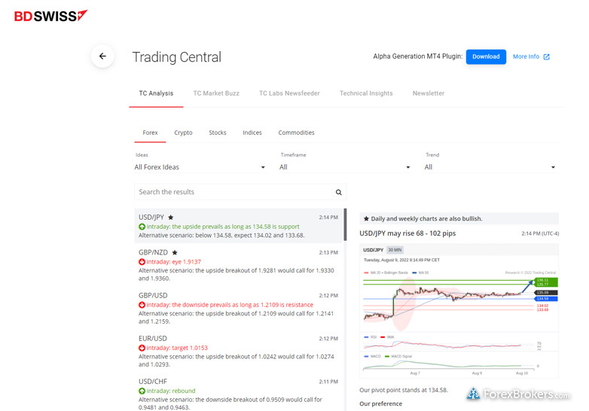Switch to the TC Market Buzz tab
This screenshot has width=589, height=411.
(x=216, y=93)
